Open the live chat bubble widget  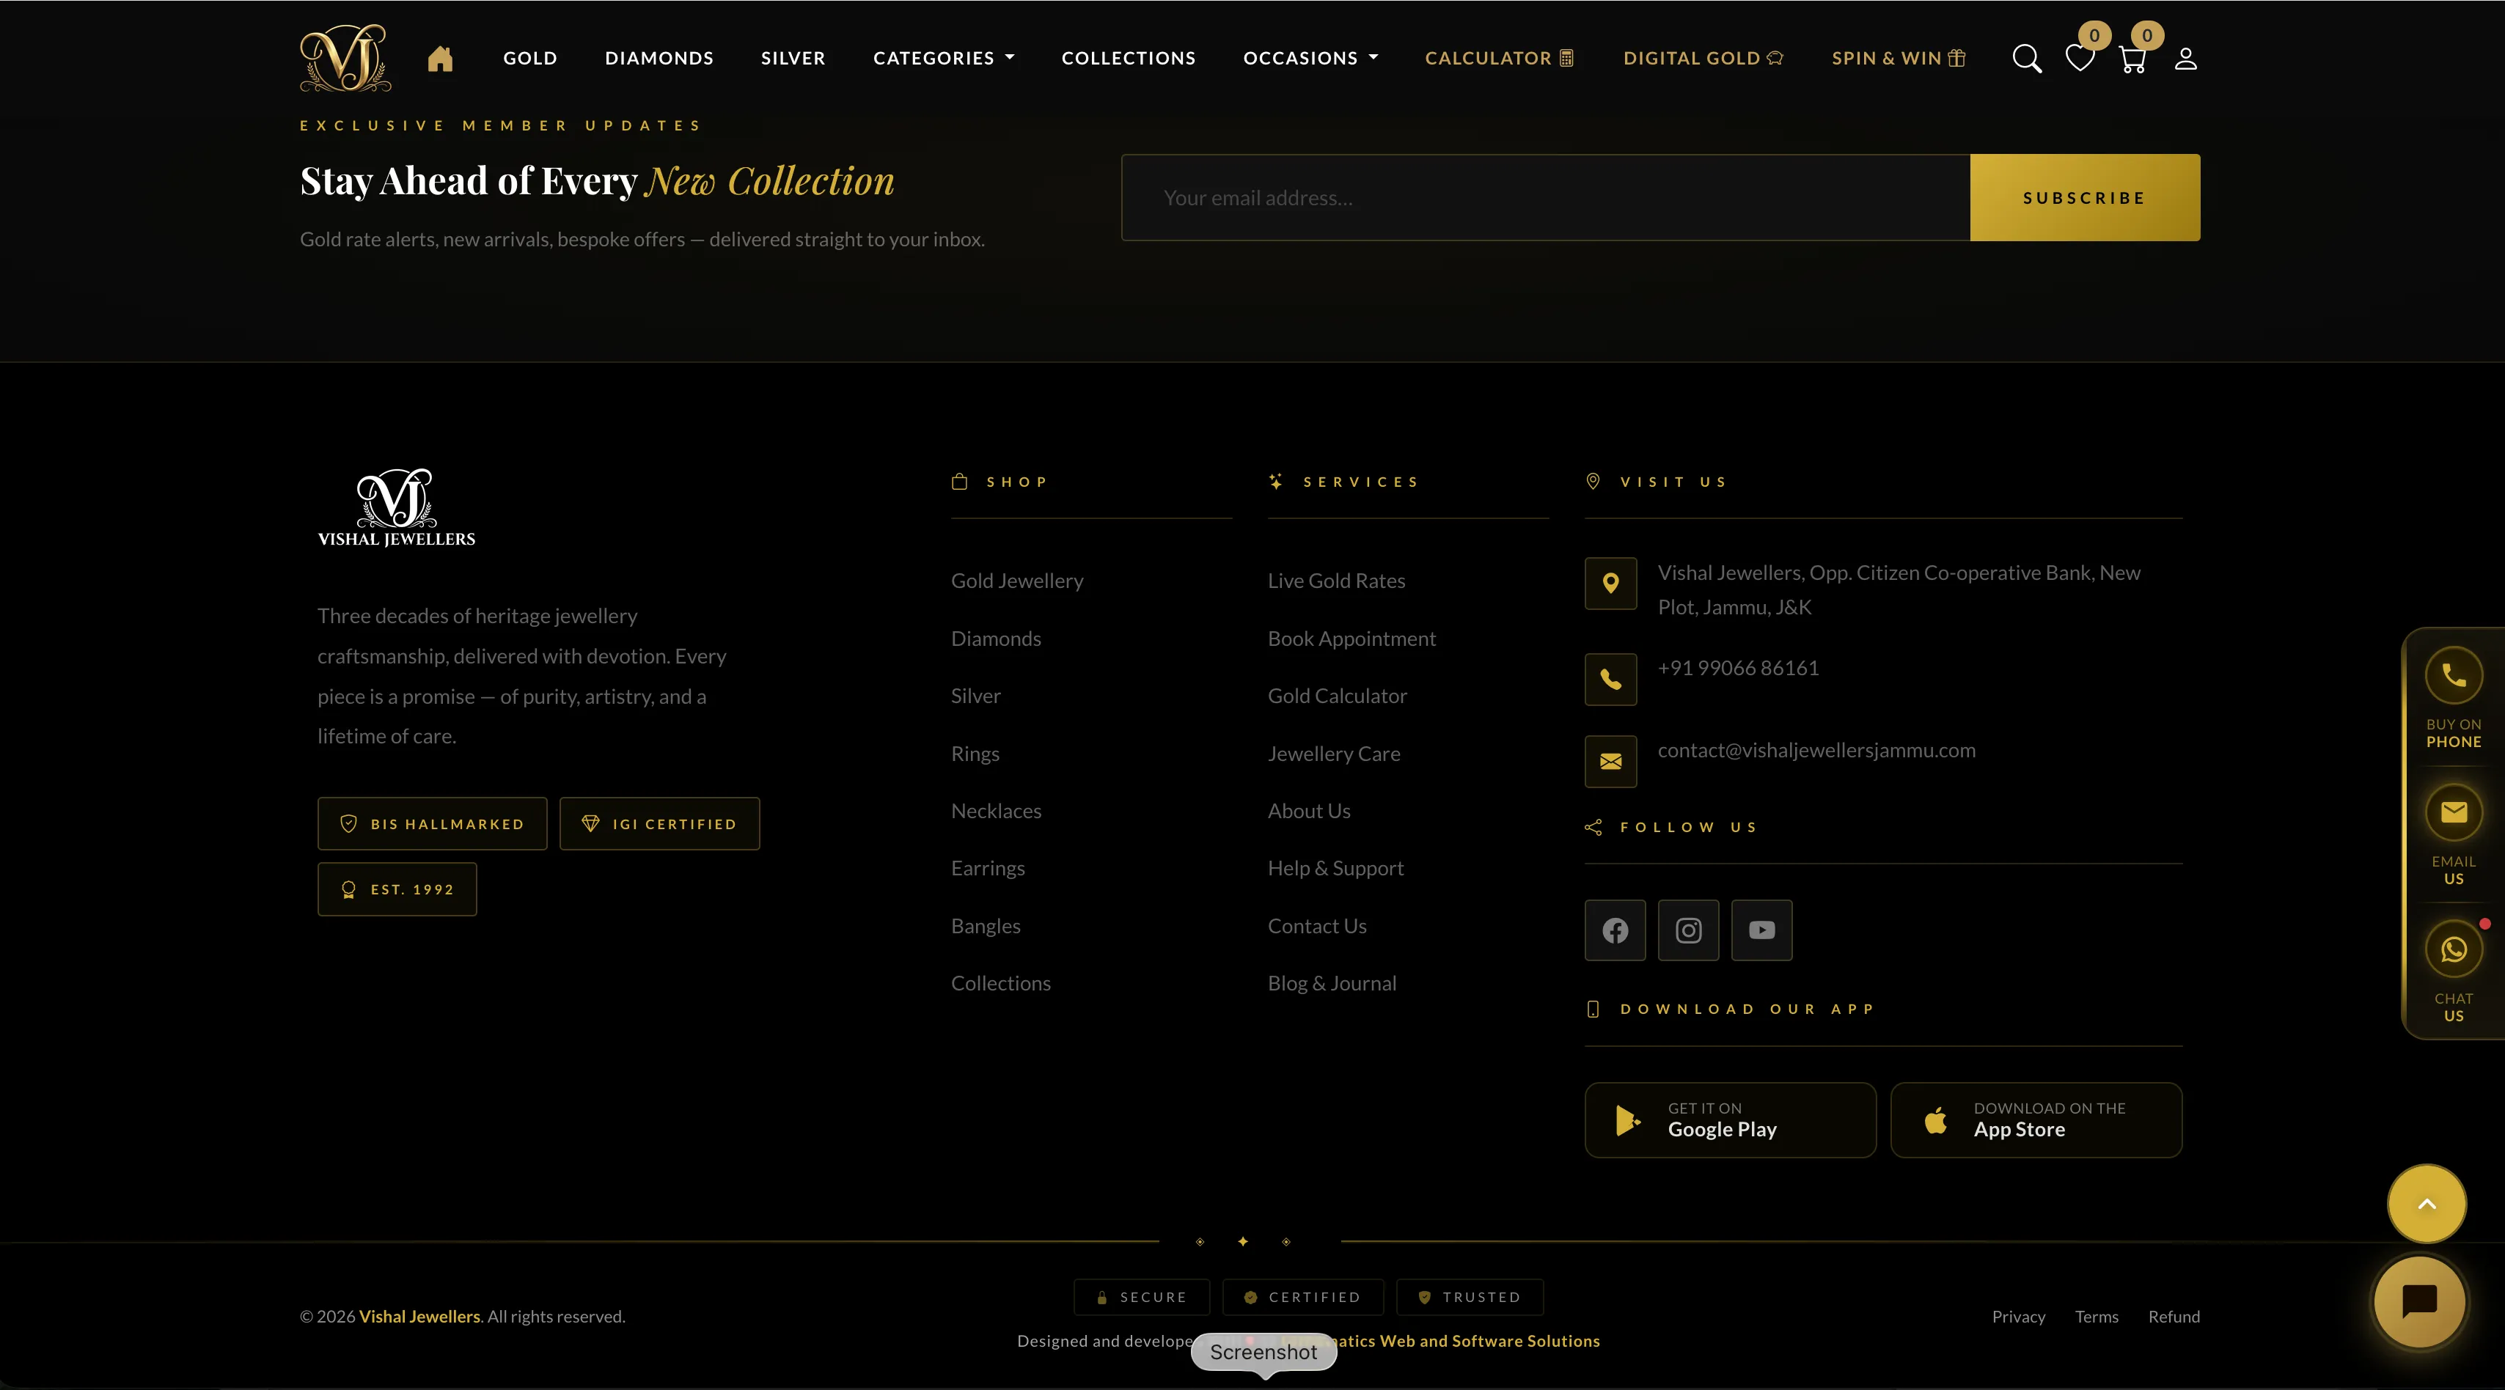(x=2419, y=1301)
